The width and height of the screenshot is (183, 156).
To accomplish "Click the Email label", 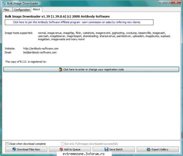I will [x=8, y=53].
